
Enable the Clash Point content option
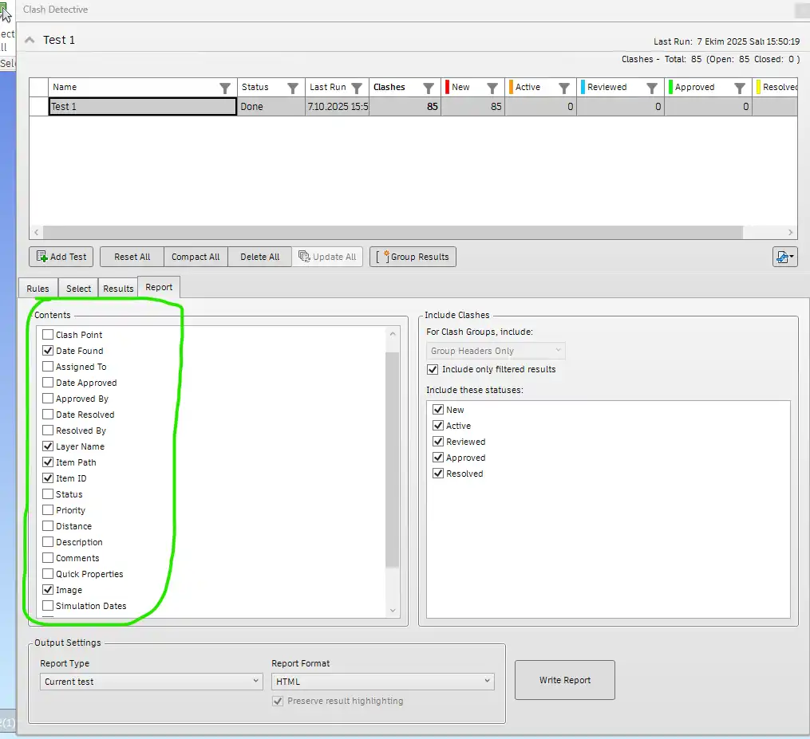click(x=46, y=334)
